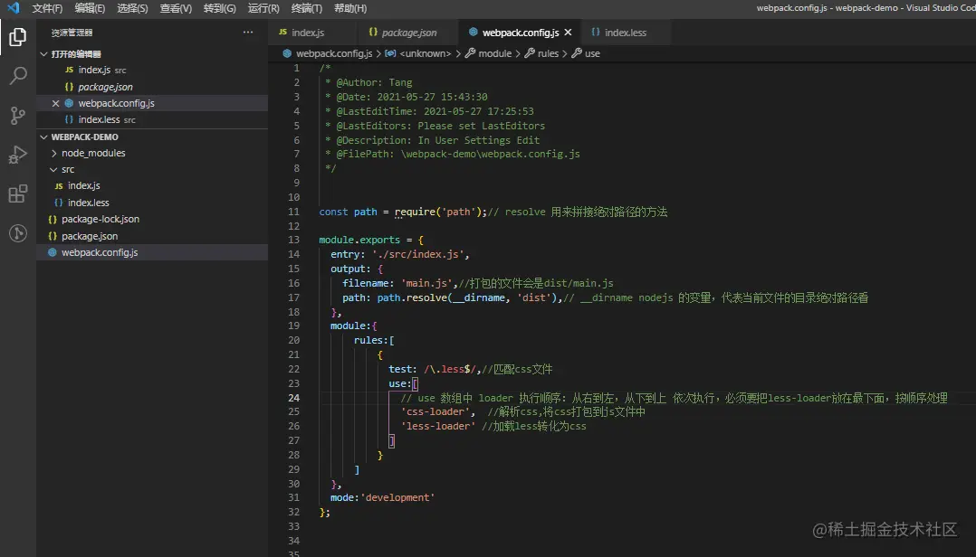Click the explorer panel more actions ellipsis
Screen dimensions: 976x557
point(248,33)
